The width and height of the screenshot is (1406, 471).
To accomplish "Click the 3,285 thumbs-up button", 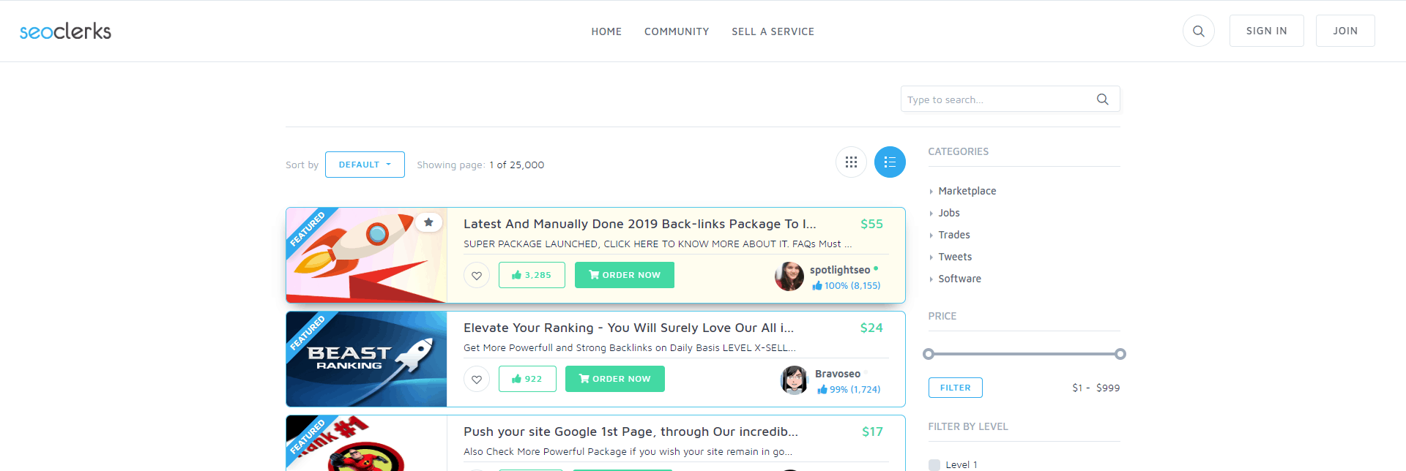I will tap(532, 275).
